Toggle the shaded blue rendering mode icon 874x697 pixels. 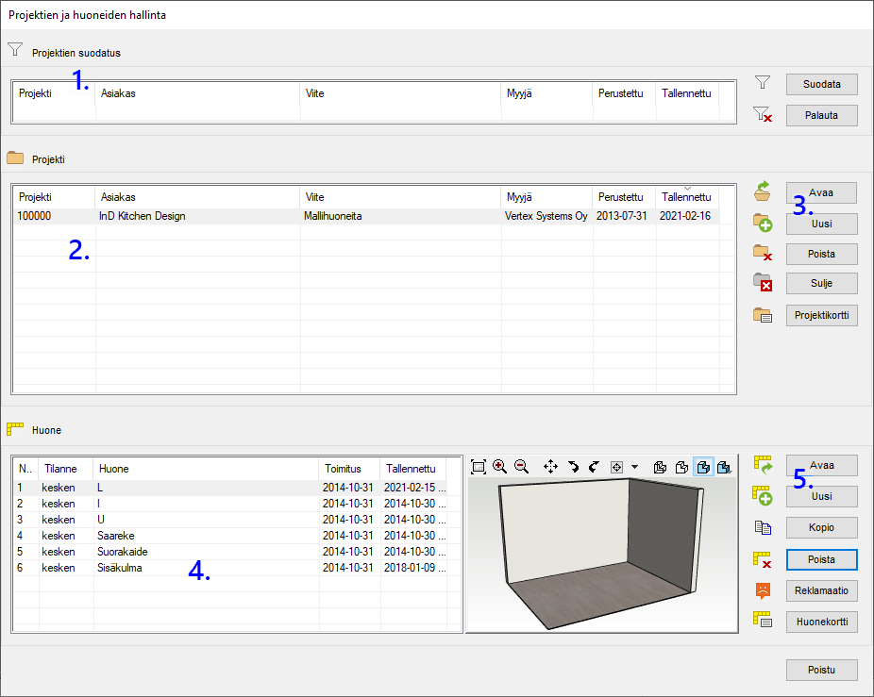(702, 467)
